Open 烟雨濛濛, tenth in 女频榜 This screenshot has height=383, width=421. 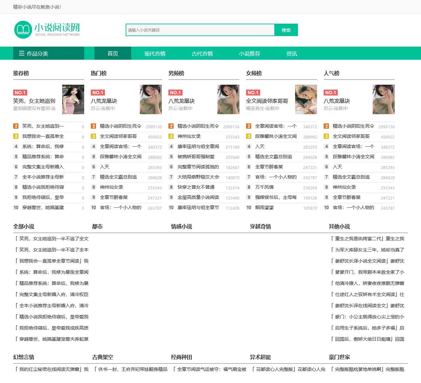pyautogui.click(x=264, y=207)
